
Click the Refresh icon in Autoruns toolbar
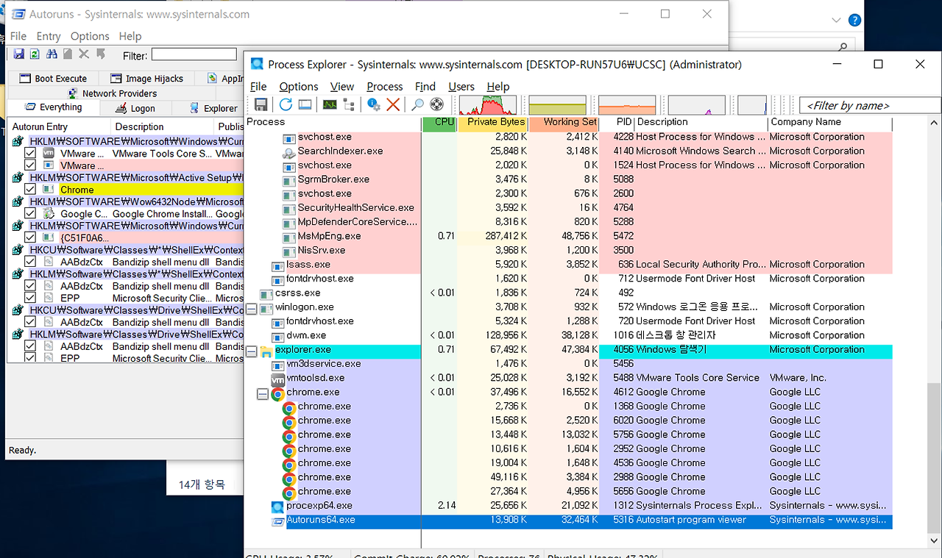(35, 54)
